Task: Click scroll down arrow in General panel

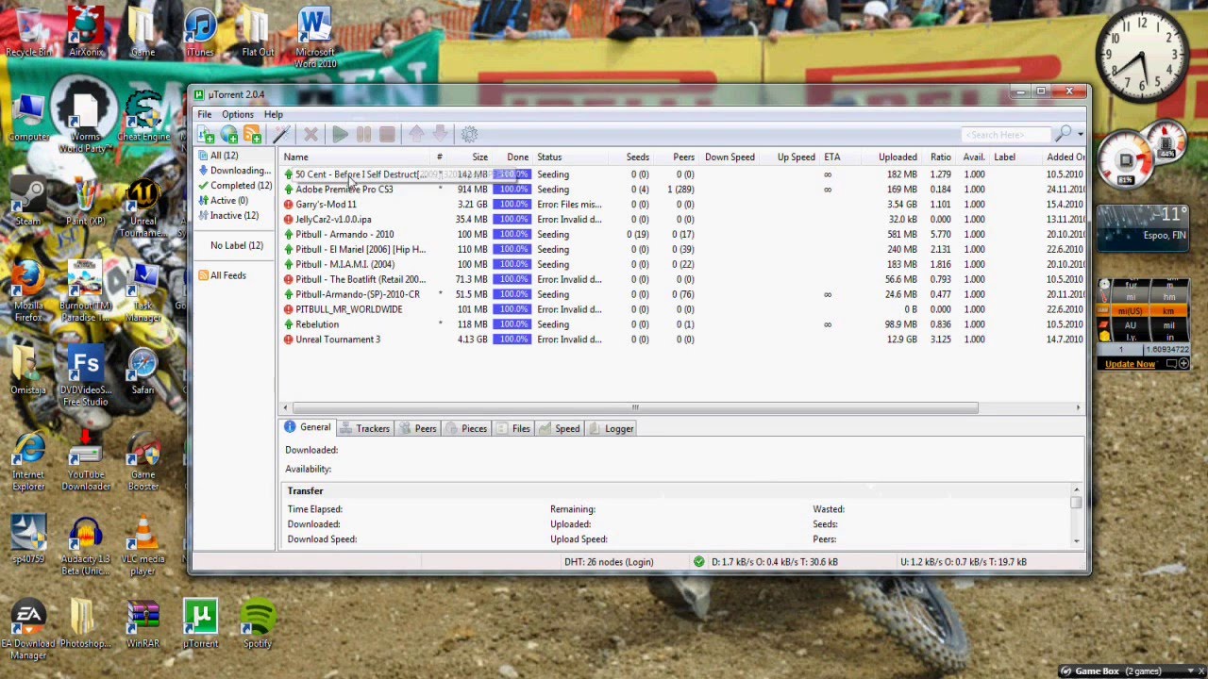Action: 1076,540
